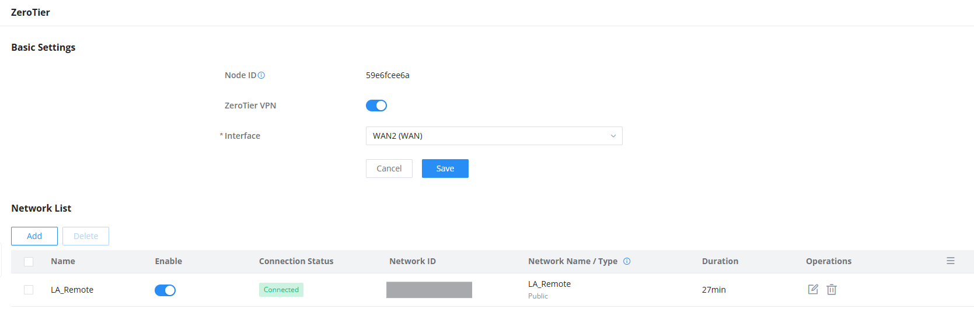Click the Save button

(x=445, y=168)
